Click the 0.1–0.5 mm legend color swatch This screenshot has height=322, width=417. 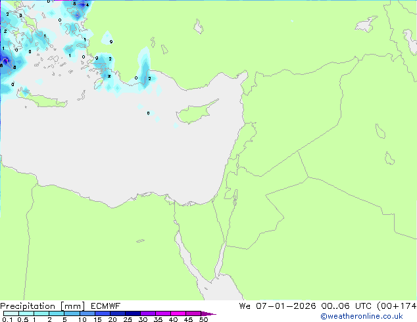tap(11, 313)
